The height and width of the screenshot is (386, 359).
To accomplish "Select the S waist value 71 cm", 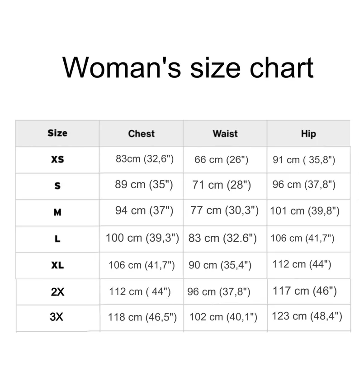I will 222,185.
